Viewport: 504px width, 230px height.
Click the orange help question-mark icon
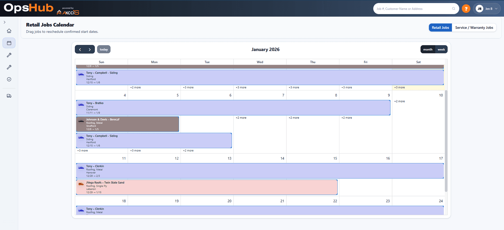pos(466,8)
